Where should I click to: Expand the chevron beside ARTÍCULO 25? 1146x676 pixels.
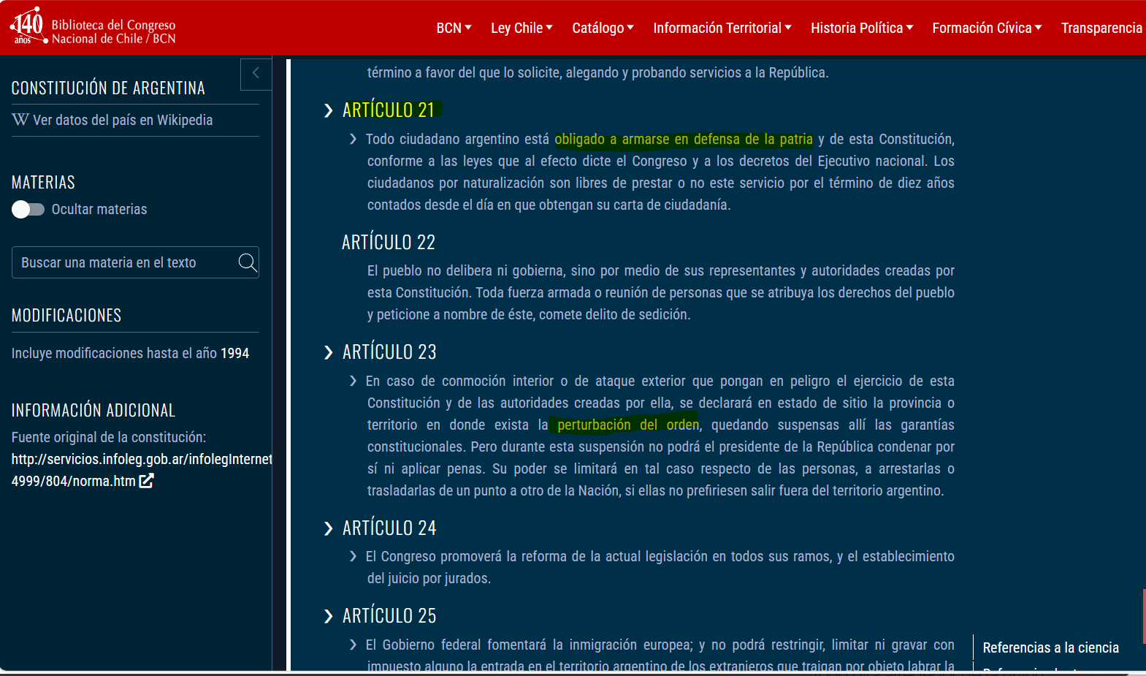coord(328,616)
